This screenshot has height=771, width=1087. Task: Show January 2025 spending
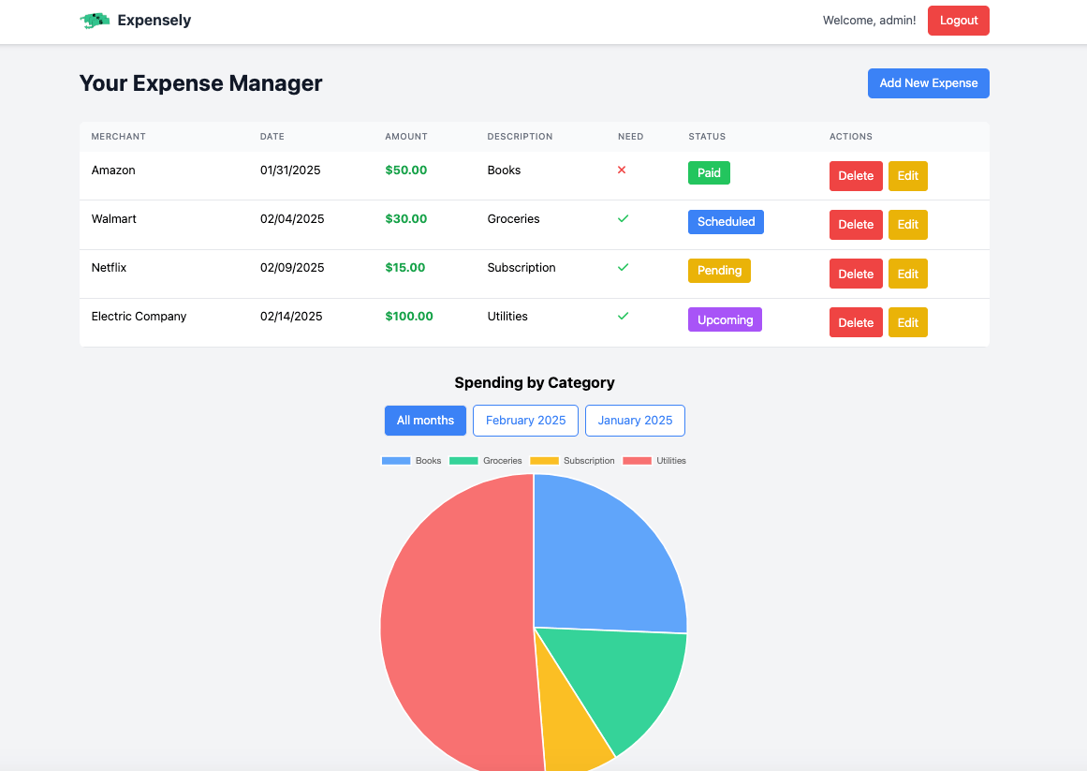[635, 421]
